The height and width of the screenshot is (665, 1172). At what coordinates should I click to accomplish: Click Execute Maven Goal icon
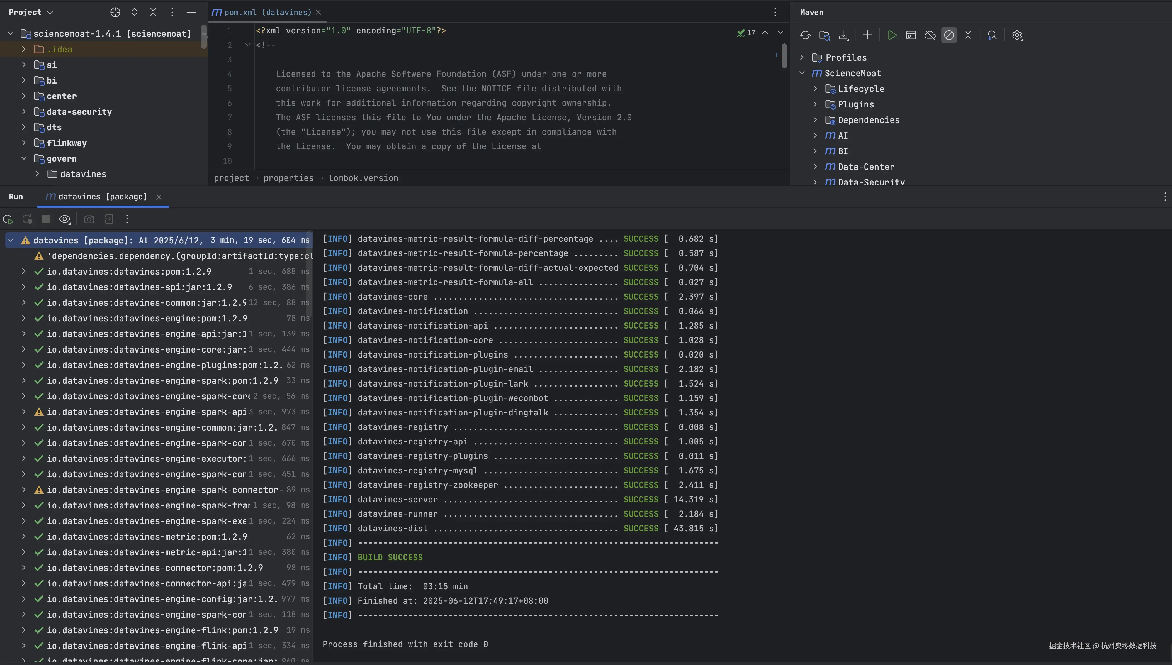coord(911,35)
